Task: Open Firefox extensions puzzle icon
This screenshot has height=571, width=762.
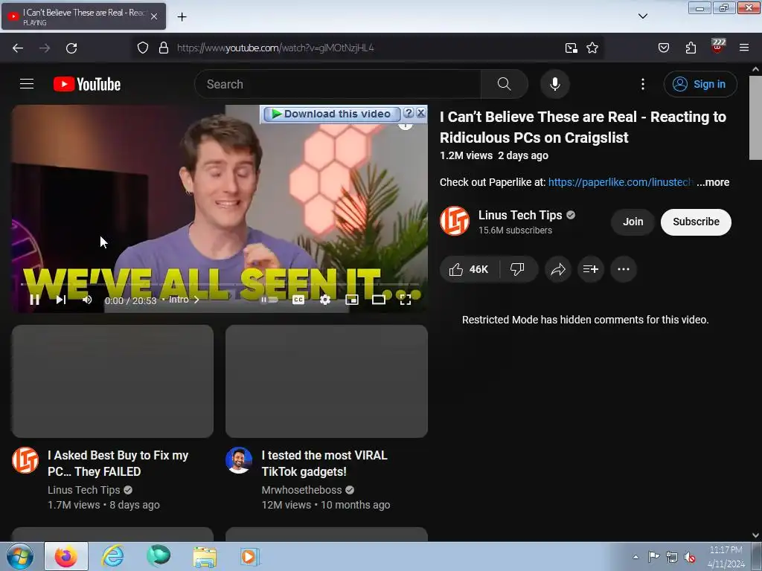Action: [691, 48]
